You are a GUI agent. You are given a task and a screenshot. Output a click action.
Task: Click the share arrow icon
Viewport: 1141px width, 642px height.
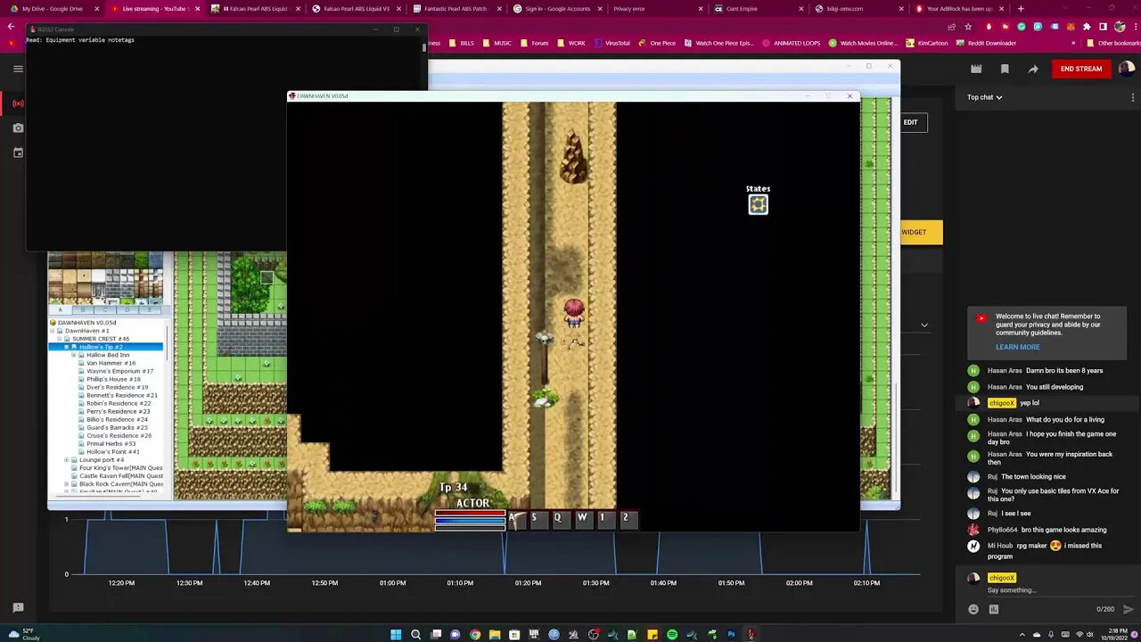(1033, 69)
